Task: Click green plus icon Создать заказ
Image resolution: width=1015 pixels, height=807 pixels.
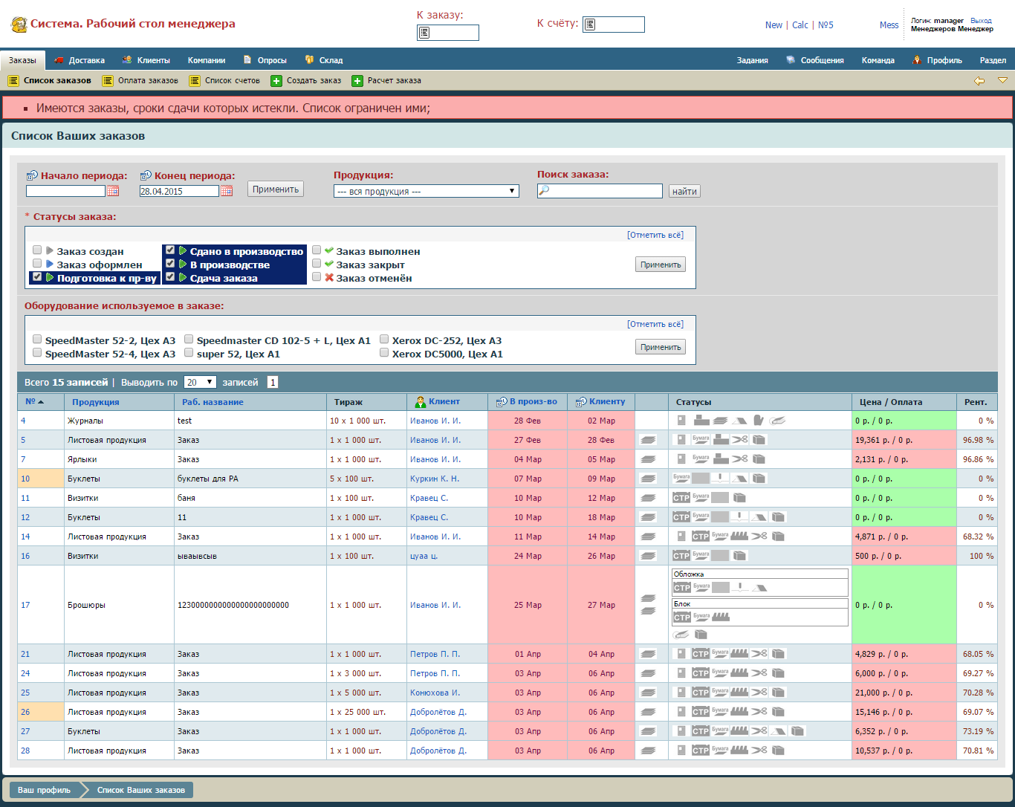Action: 276,81
